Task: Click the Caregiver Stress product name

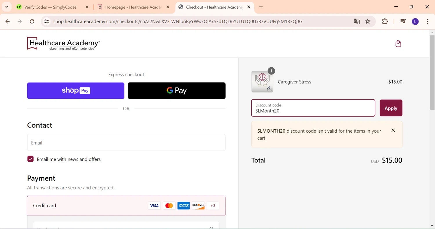Action: pos(294,82)
